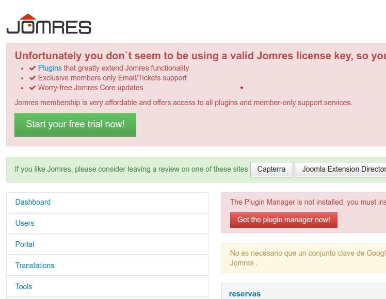
Task: Open the Joomla Extension Directory review button
Action: [341, 170]
